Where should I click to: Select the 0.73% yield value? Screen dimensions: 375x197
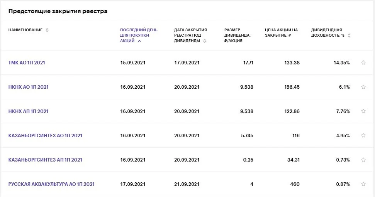point(343,160)
